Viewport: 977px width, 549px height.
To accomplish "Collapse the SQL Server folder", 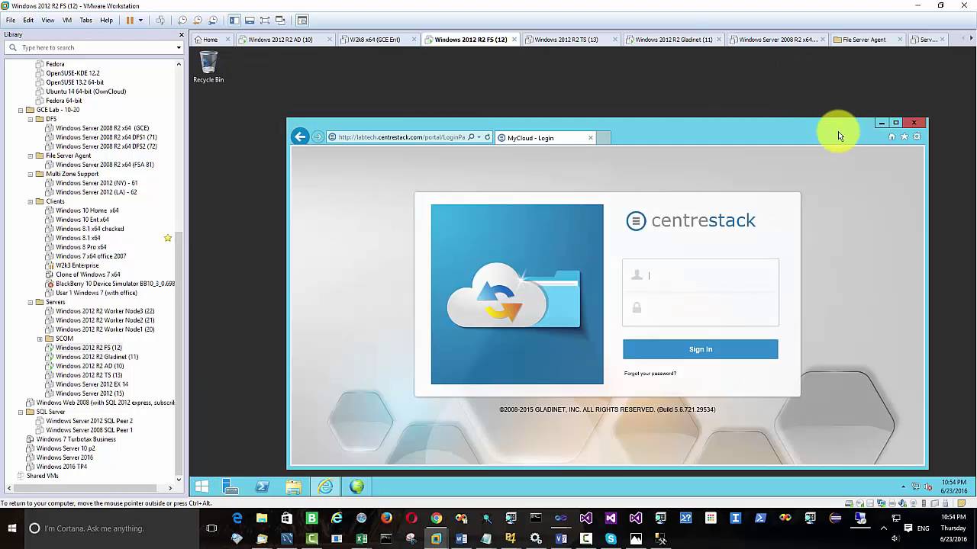I will point(21,412).
